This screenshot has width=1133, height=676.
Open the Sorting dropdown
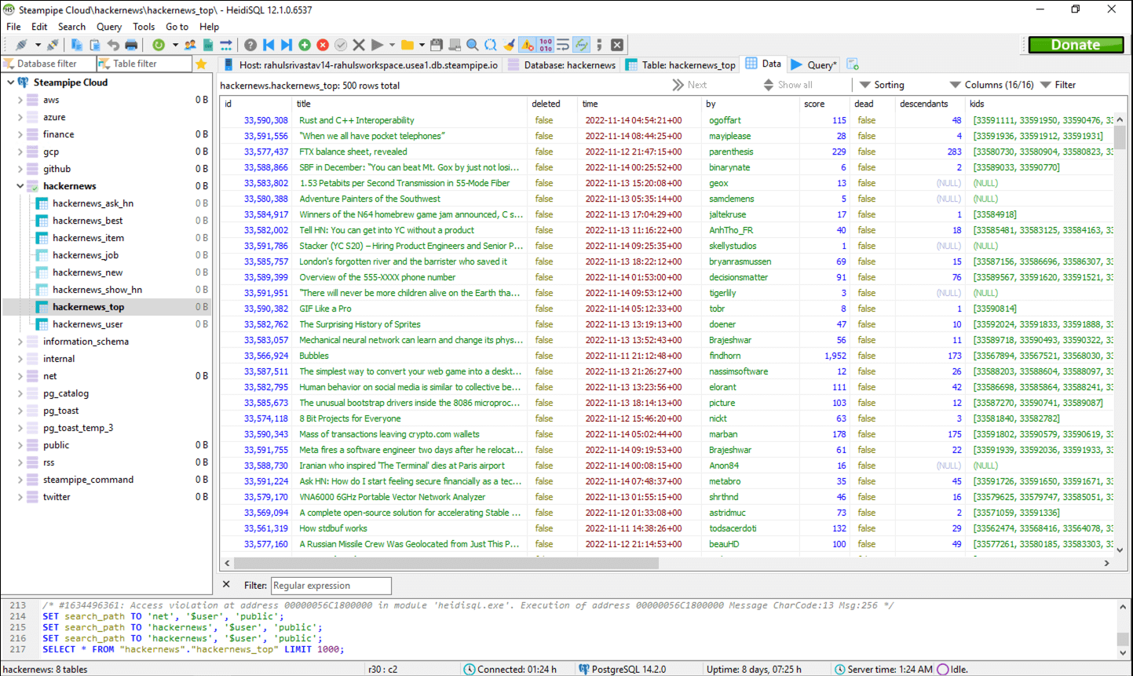881,85
